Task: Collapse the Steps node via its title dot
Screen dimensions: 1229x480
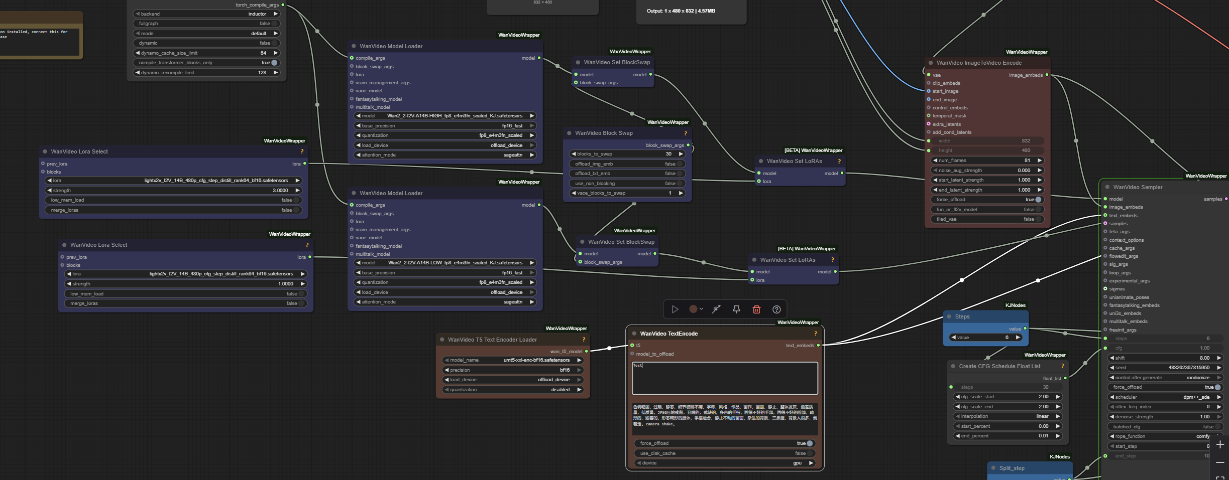Action: click(x=949, y=316)
